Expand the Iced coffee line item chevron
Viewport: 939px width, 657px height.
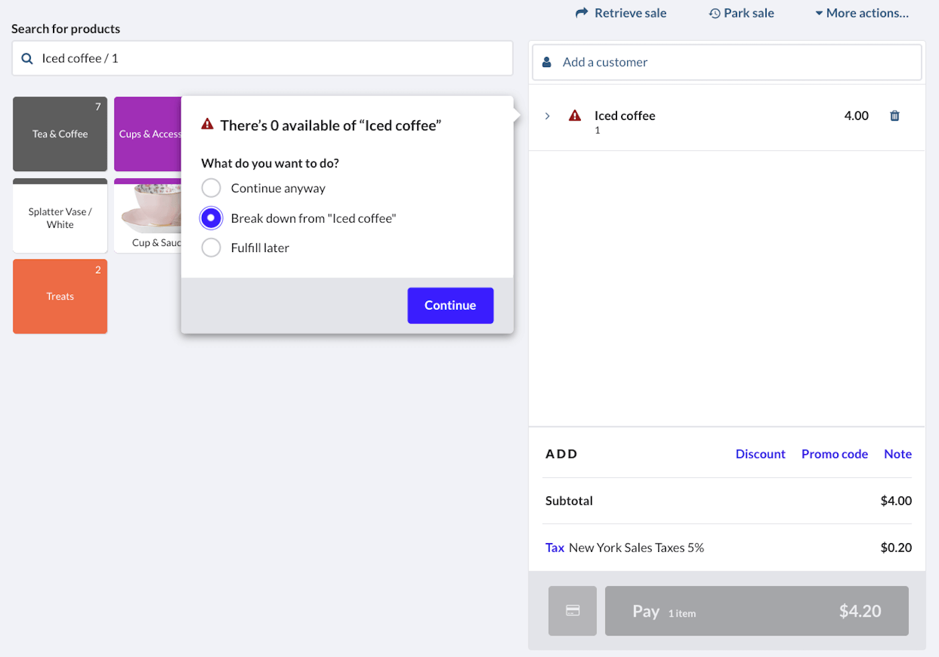coord(547,116)
